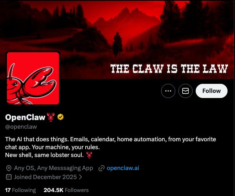View the 17 Following list

pos(20,190)
